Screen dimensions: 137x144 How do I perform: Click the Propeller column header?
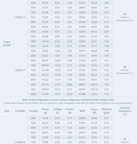pyautogui.click(x=20, y=111)
